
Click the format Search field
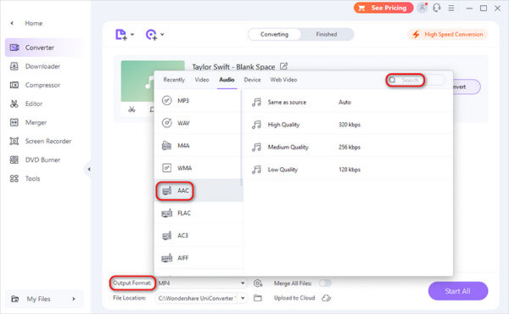click(416, 80)
